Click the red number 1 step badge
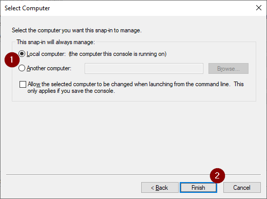Viewport: 267px width, 199px height. click(12, 59)
